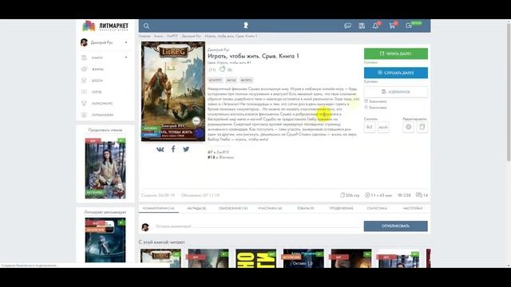Click the first hashtag tag under the rating
Screen dimensions: 511x287
[x=216, y=80]
